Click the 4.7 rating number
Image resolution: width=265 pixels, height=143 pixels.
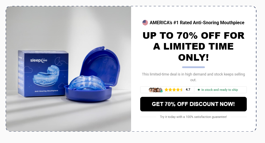(188, 89)
